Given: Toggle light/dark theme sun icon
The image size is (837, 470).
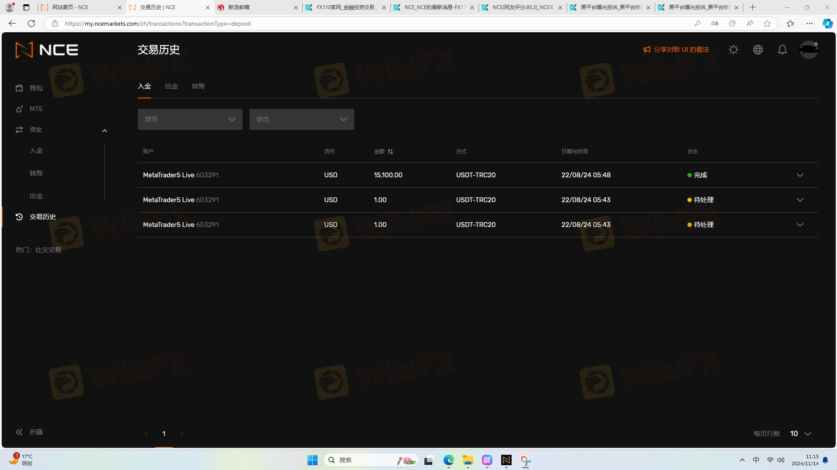Looking at the screenshot, I should (x=734, y=50).
